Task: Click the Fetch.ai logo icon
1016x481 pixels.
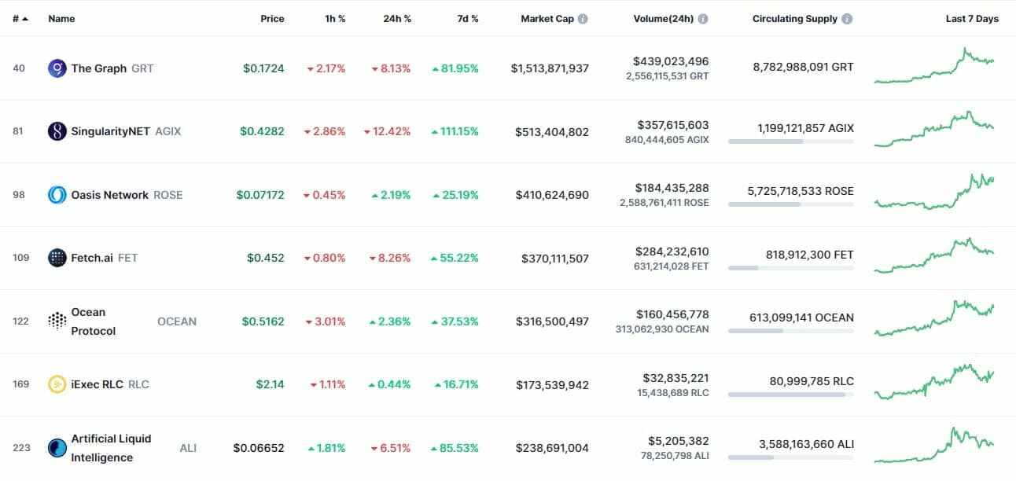Action: click(57, 258)
